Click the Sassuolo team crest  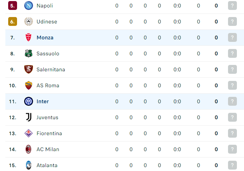[x=28, y=54]
